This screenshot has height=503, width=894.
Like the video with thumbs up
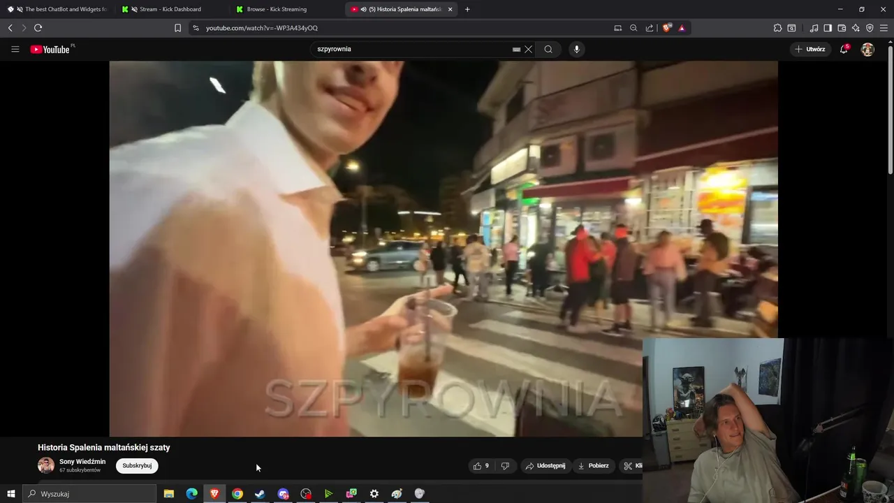pyautogui.click(x=482, y=466)
